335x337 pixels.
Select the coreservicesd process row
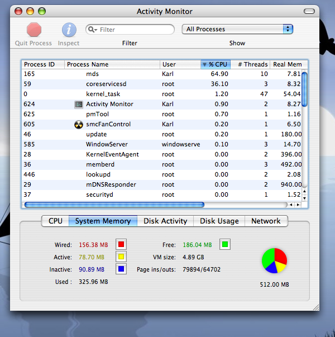[162, 84]
